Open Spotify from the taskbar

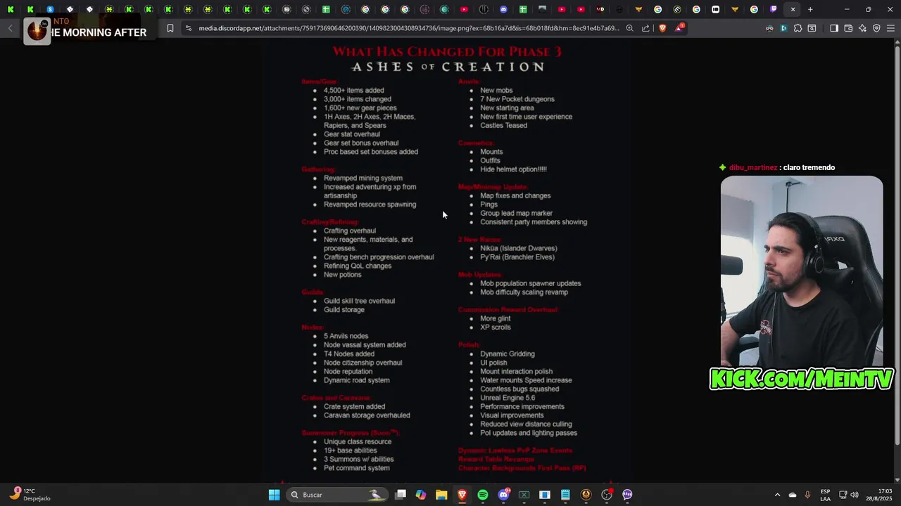click(x=483, y=495)
